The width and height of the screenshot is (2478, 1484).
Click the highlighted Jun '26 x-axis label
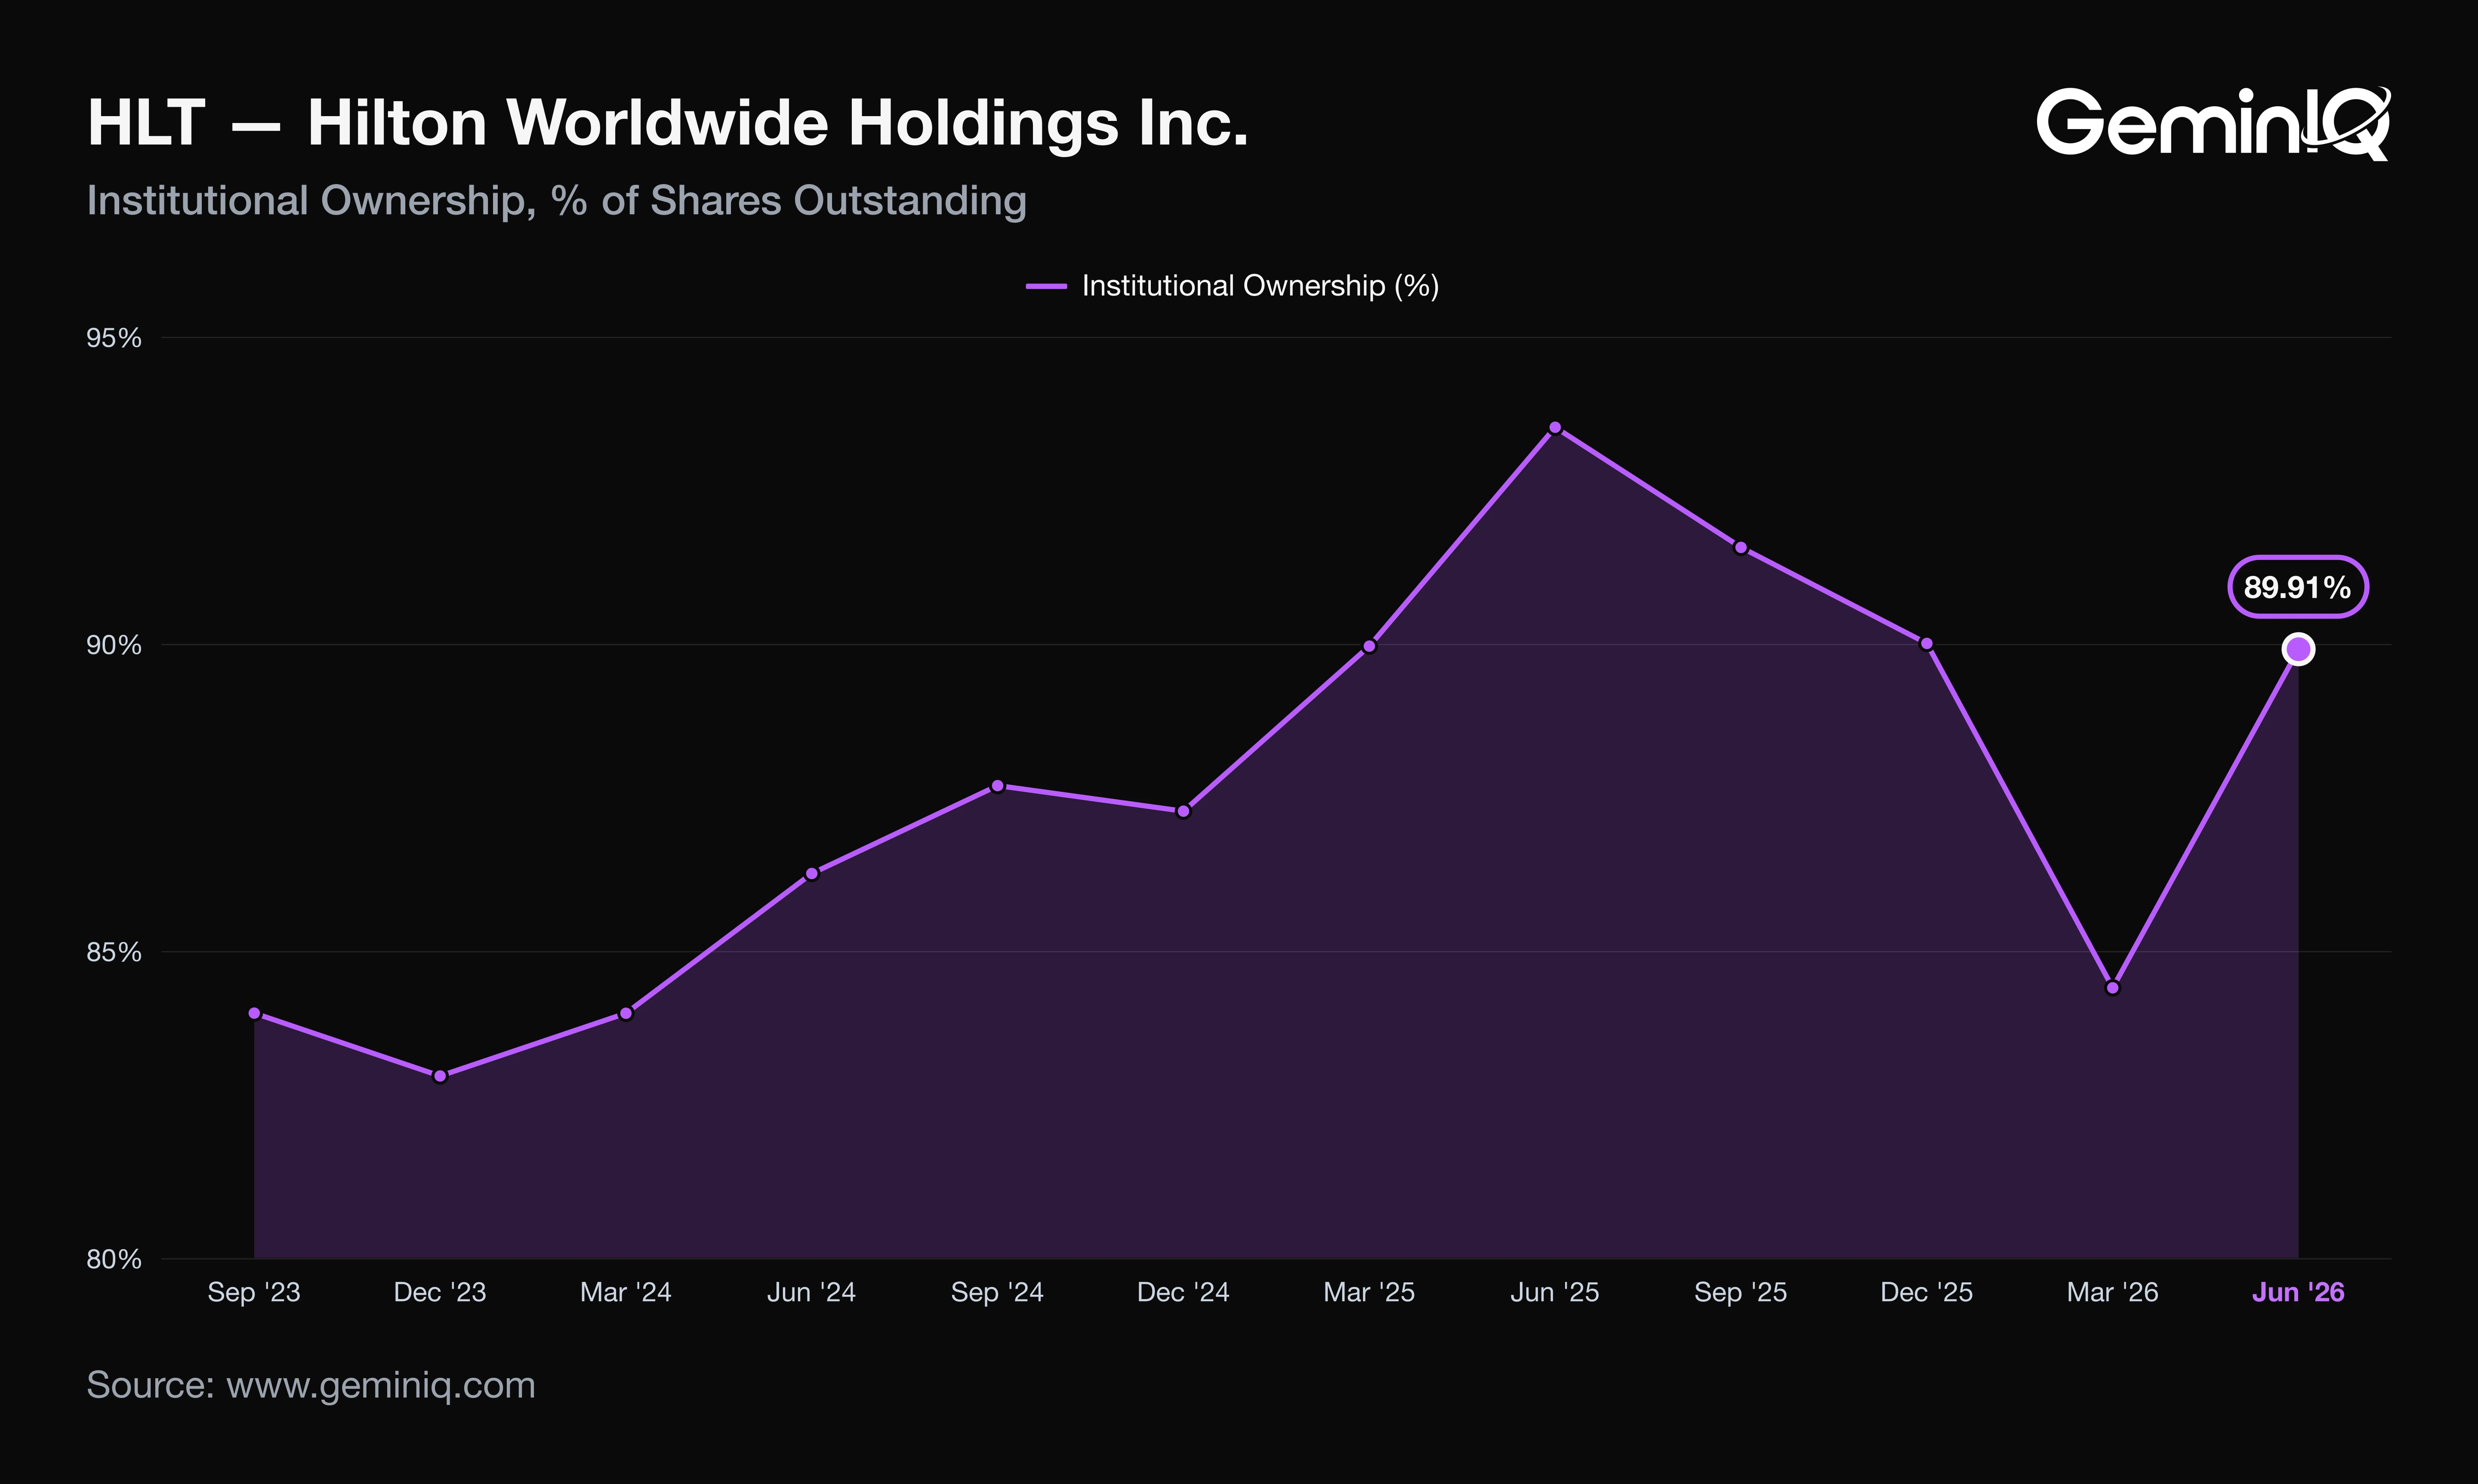point(2298,1293)
